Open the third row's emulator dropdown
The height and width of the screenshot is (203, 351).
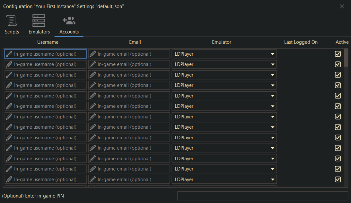224,75
